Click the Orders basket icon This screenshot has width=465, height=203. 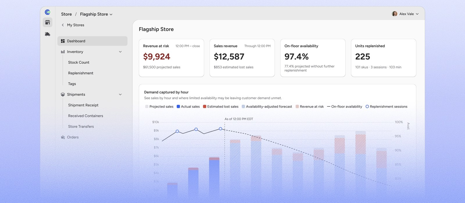(x=63, y=137)
